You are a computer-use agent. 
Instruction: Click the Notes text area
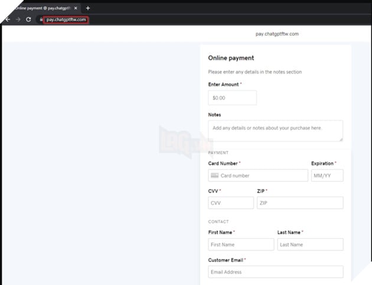[275, 131]
